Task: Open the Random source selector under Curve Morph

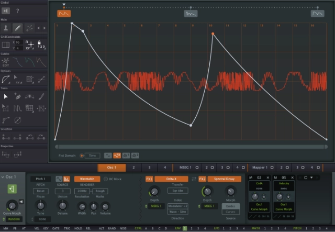Action: point(14,219)
